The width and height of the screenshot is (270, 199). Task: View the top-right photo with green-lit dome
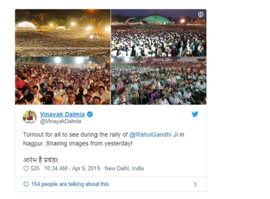pos(159,33)
